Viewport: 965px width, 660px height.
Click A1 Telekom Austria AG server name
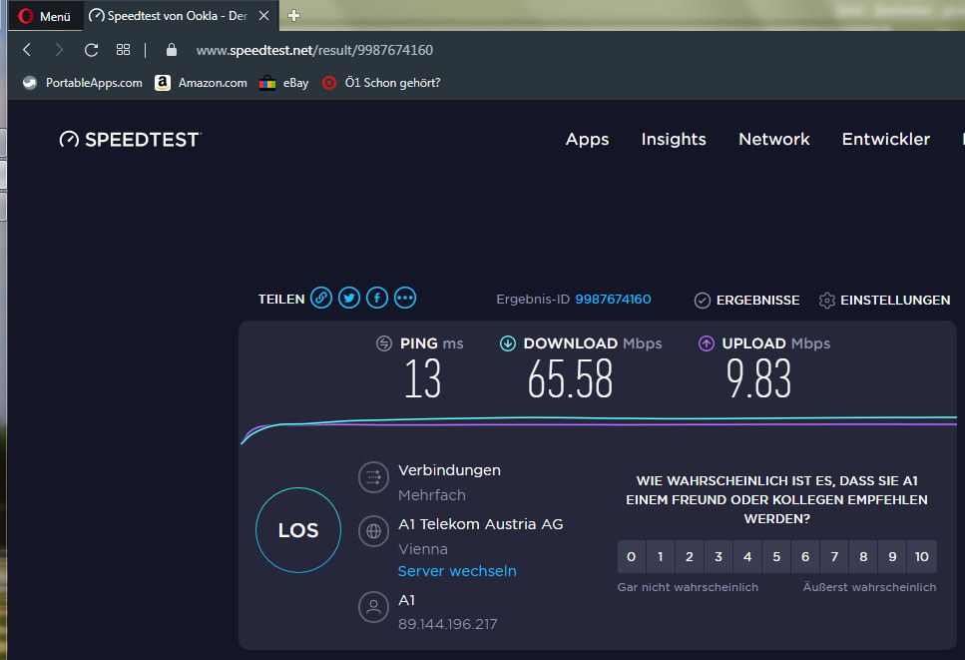tap(481, 524)
